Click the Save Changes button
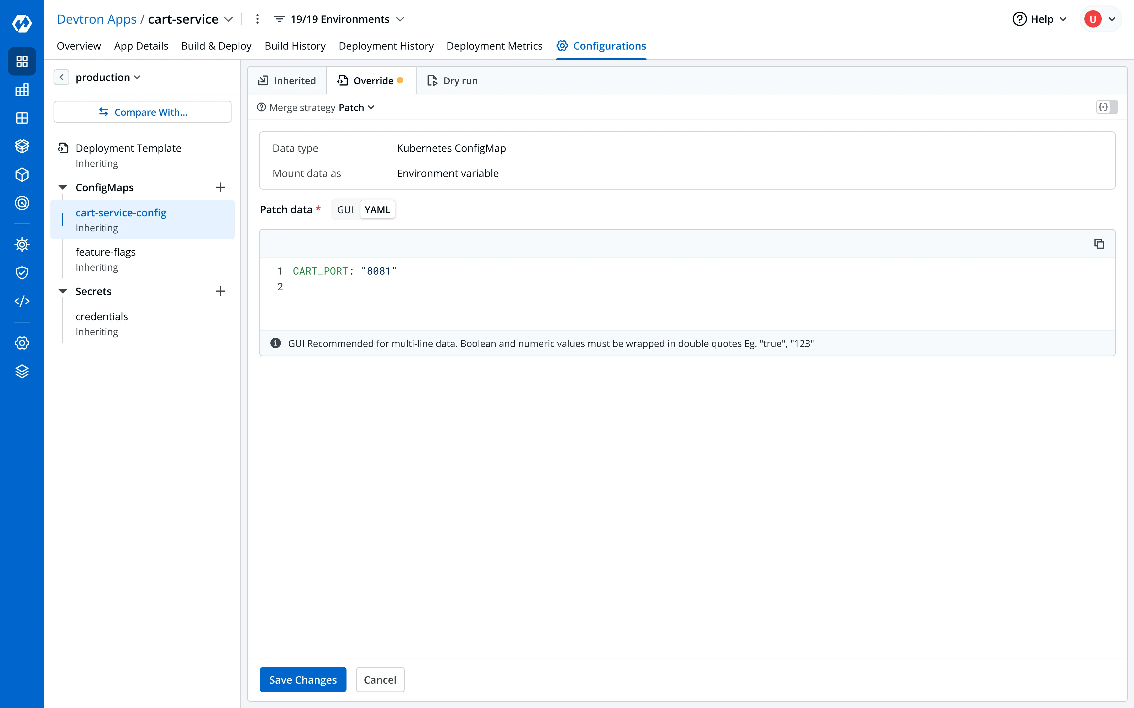Viewport: 1134px width, 708px height. click(303, 679)
